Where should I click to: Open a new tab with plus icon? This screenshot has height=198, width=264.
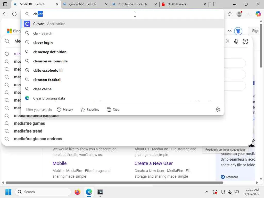pyautogui.click(x=213, y=4)
